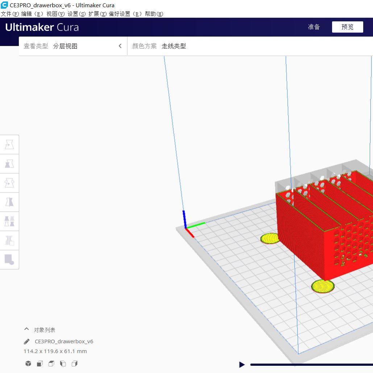Image resolution: width=373 pixels, height=373 pixels.
Task: Select the Move tool in left toolbar
Action: 9,145
